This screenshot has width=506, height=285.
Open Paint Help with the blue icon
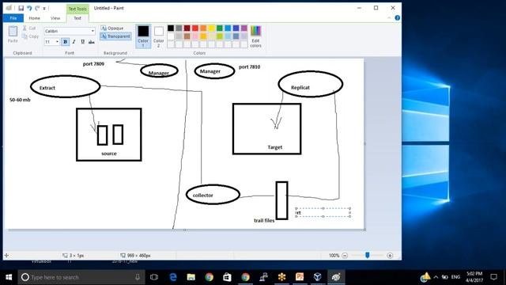point(397,18)
